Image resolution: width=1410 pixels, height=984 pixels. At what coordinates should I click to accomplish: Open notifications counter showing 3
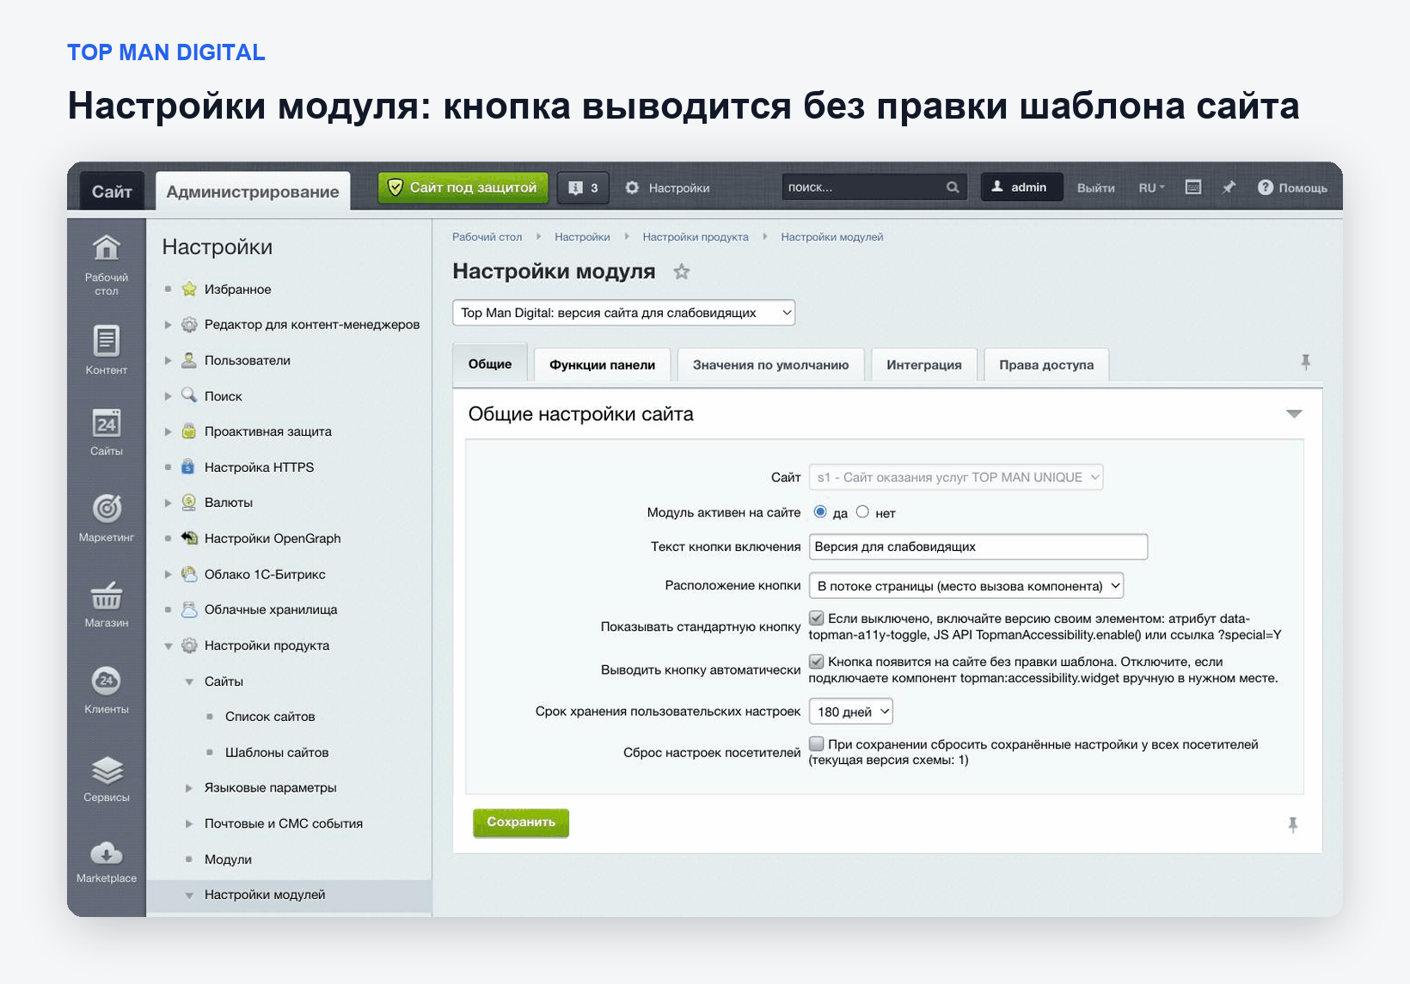click(x=583, y=187)
